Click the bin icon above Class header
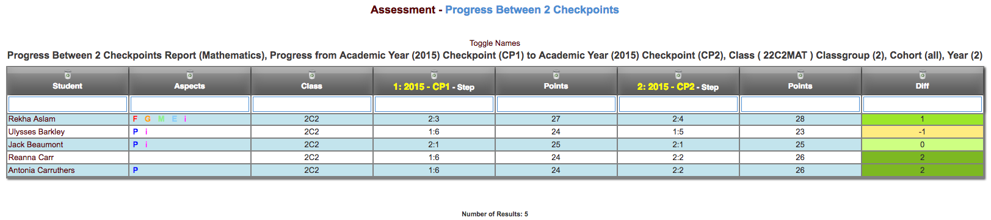Image resolution: width=991 pixels, height=220 pixels. 312,75
